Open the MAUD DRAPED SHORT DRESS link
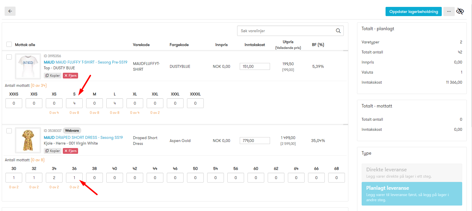This screenshot has width=472, height=211. [83, 137]
